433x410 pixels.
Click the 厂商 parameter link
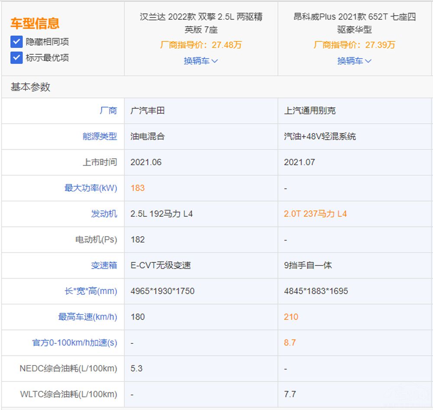click(x=108, y=111)
